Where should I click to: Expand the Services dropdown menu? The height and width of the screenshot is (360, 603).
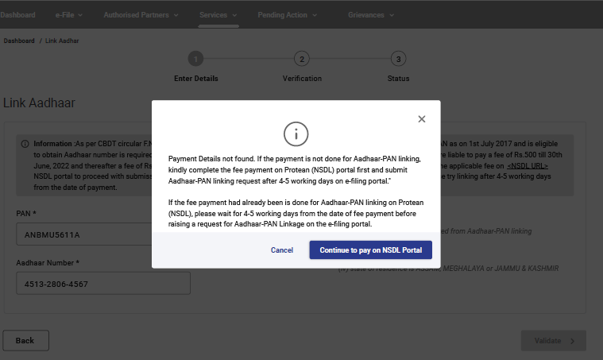pos(218,15)
